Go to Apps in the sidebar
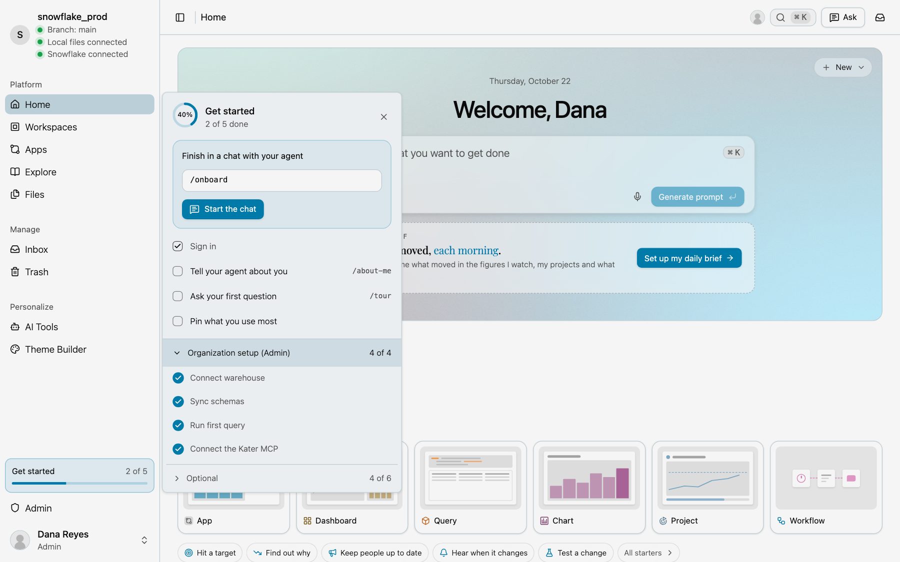Viewport: 900px width, 562px height. (x=79, y=149)
